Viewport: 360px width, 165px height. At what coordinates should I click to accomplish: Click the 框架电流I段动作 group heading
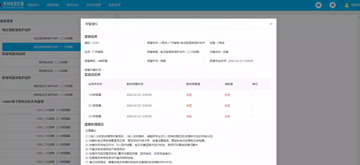point(14,54)
